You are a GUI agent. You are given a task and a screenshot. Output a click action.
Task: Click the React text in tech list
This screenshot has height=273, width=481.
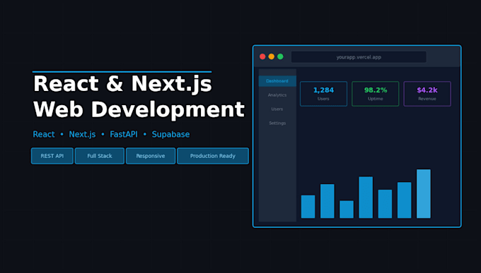pyautogui.click(x=44, y=134)
